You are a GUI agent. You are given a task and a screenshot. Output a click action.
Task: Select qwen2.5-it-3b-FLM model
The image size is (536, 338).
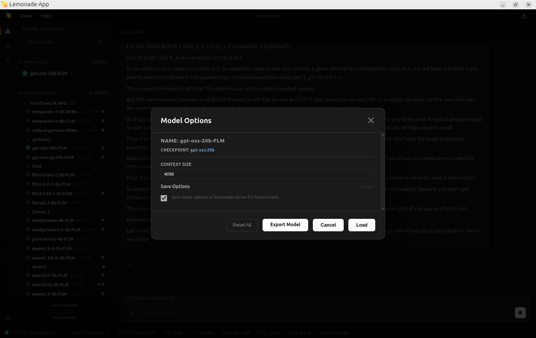pos(52,248)
